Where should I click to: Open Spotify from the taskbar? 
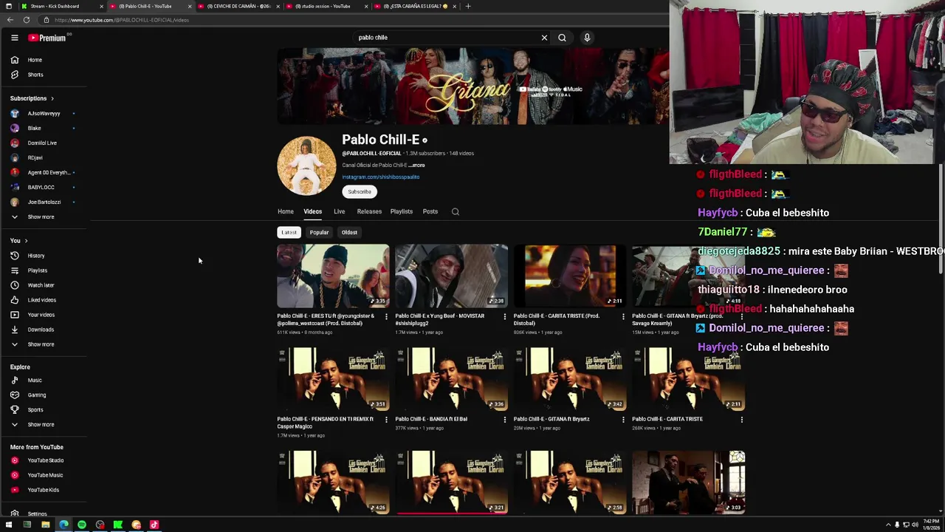[x=82, y=525]
